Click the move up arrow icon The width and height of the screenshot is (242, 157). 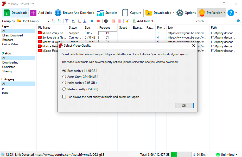[x=73, y=21]
